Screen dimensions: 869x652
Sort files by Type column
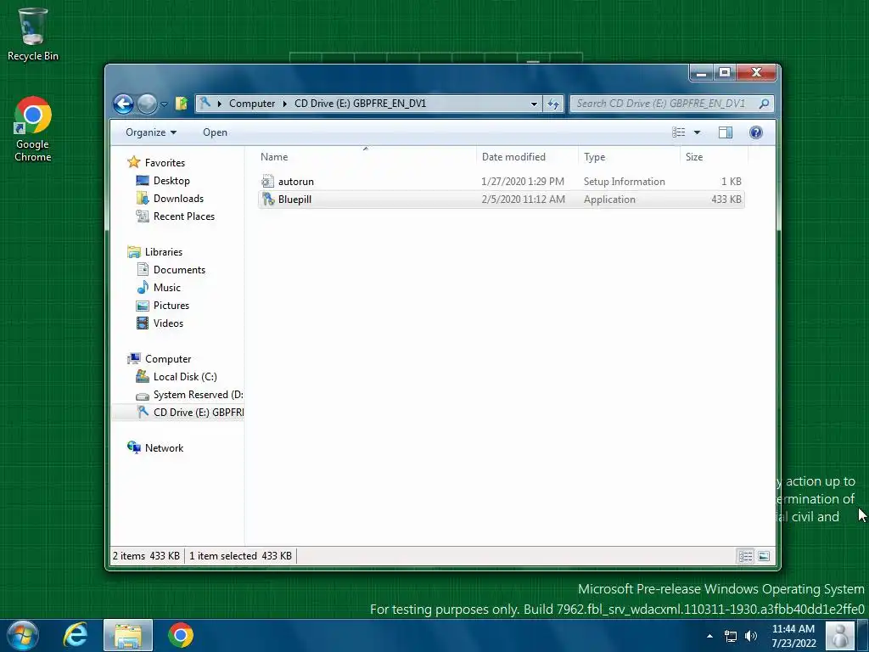click(629, 157)
